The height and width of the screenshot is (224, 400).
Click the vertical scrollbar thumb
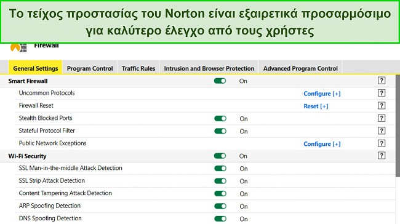pos(398,126)
